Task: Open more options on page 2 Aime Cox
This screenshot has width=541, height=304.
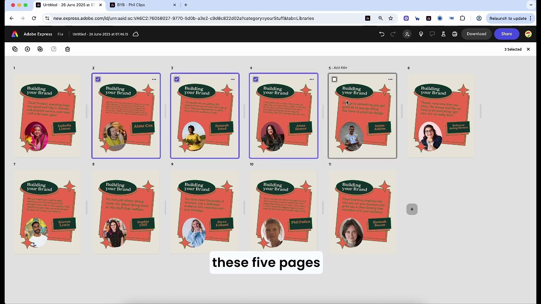Action: [x=154, y=79]
